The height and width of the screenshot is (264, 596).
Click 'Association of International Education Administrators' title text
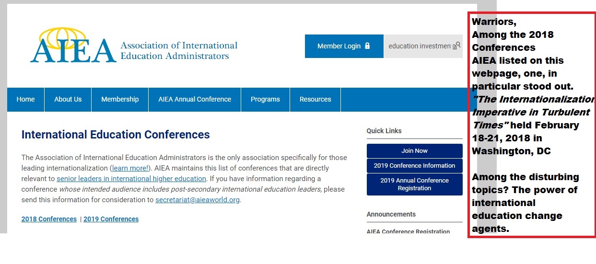click(x=178, y=51)
